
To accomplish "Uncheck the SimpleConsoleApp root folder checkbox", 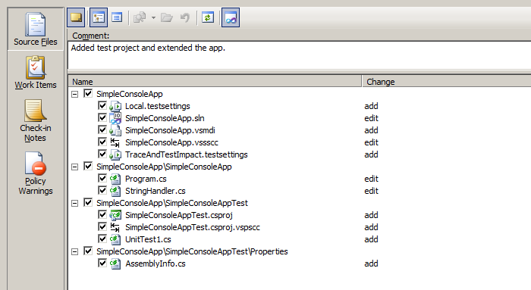I will point(88,93).
